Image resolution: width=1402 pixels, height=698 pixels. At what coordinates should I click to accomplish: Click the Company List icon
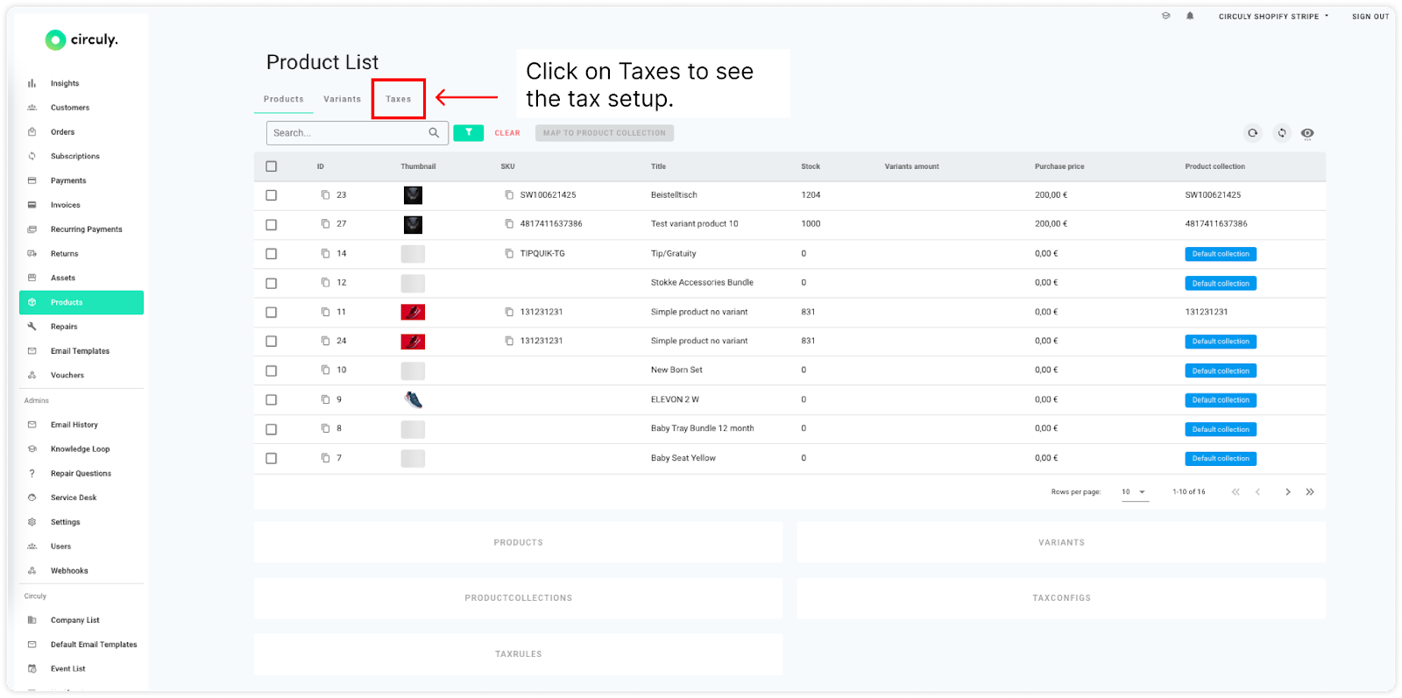[32, 620]
